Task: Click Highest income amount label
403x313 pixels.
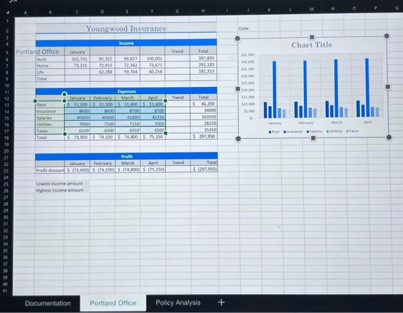Action: pyautogui.click(x=60, y=190)
